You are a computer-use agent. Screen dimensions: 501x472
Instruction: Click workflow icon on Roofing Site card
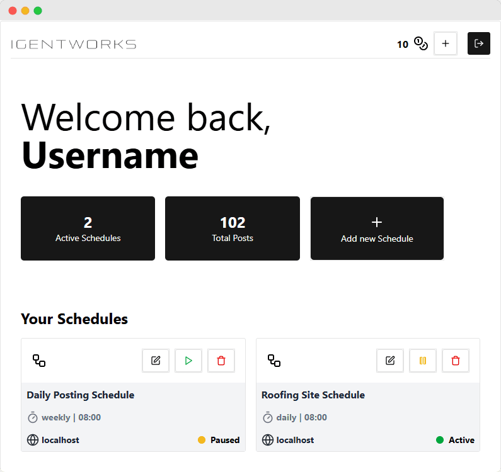[x=274, y=361]
